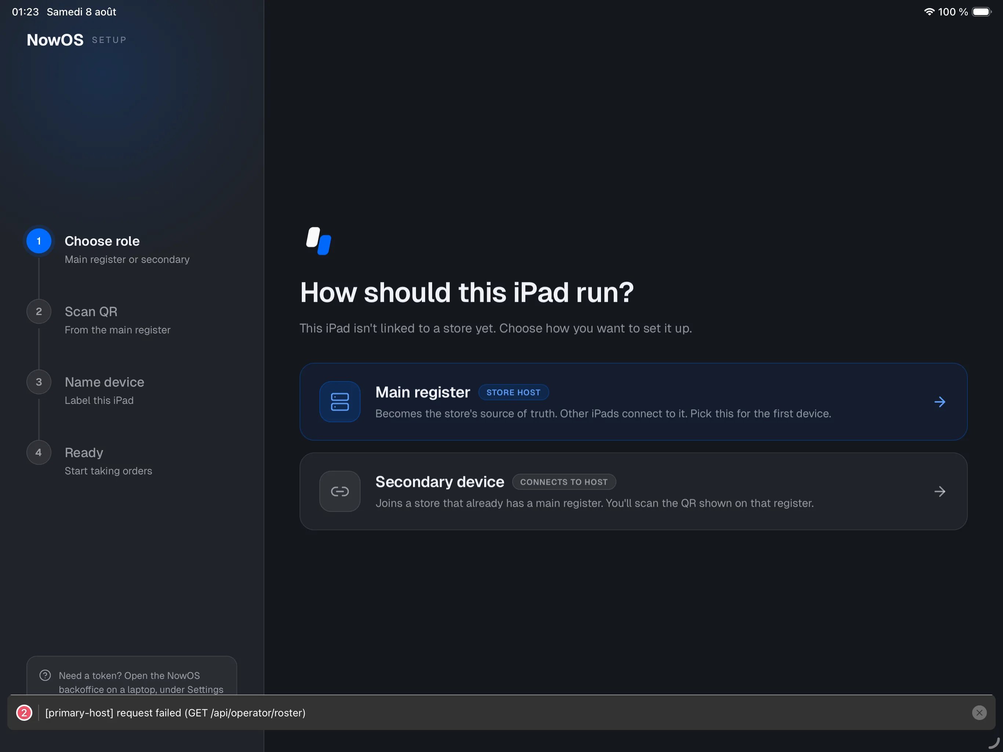Viewport: 1003px width, 752px height.
Task: Choose the Secondary device title
Action: tap(439, 482)
